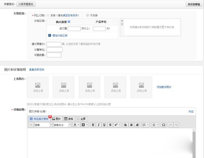Focus the 建议零售价 input field

point(54,44)
